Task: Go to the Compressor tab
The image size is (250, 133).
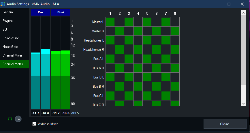Action: (x=11, y=38)
